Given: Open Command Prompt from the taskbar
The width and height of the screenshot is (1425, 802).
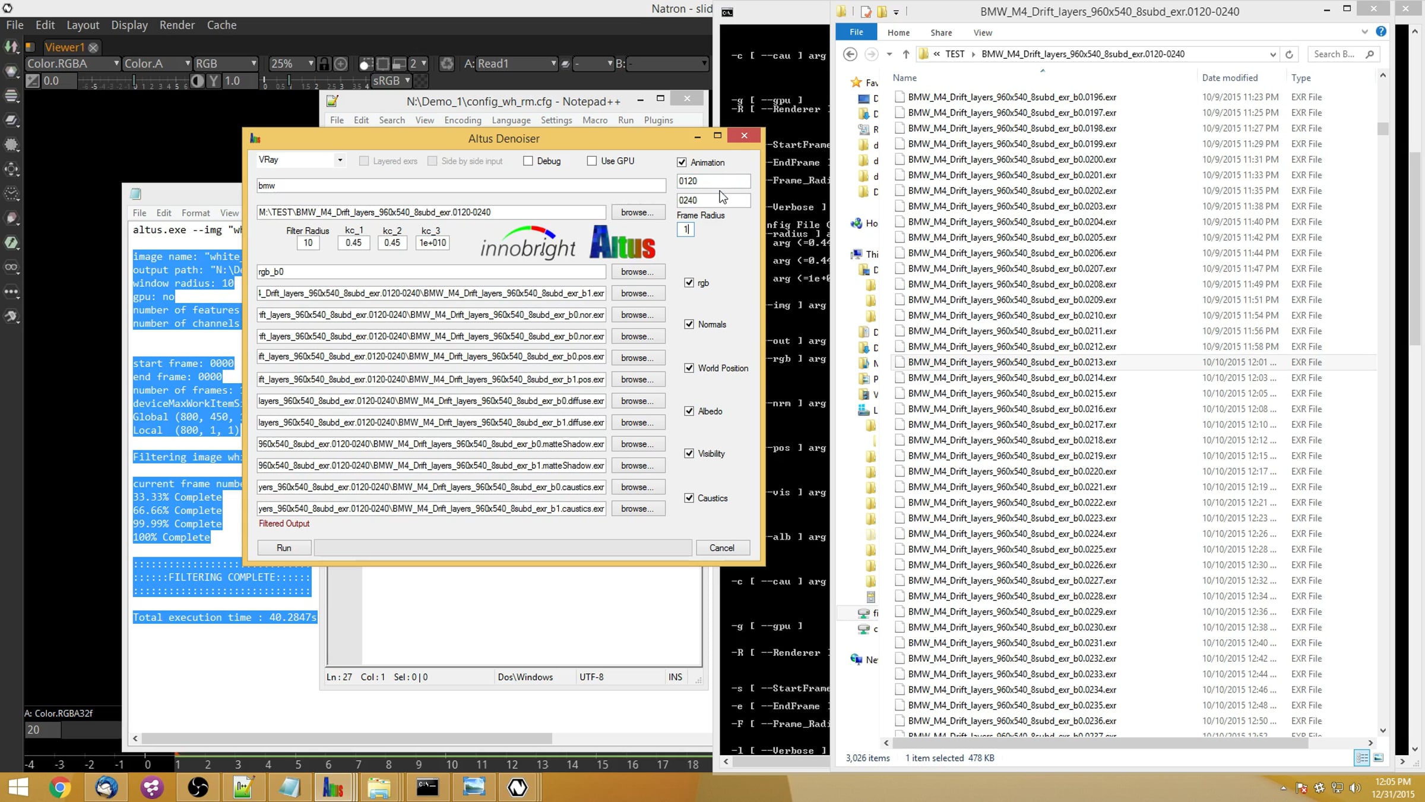Looking at the screenshot, I should point(427,787).
